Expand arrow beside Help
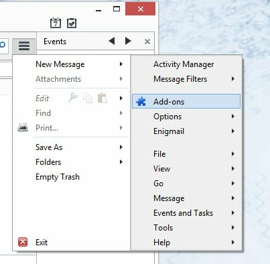 (233, 242)
